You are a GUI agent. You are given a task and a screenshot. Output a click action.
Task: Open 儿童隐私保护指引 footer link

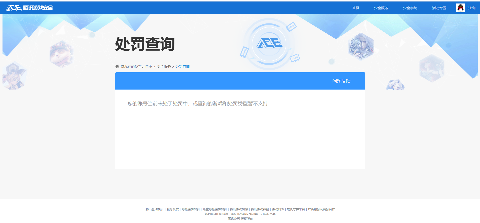[215, 209]
